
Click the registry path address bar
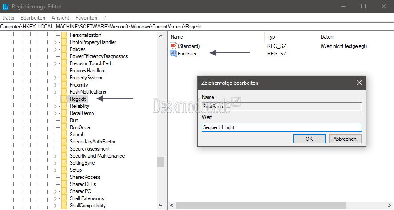coord(197,26)
